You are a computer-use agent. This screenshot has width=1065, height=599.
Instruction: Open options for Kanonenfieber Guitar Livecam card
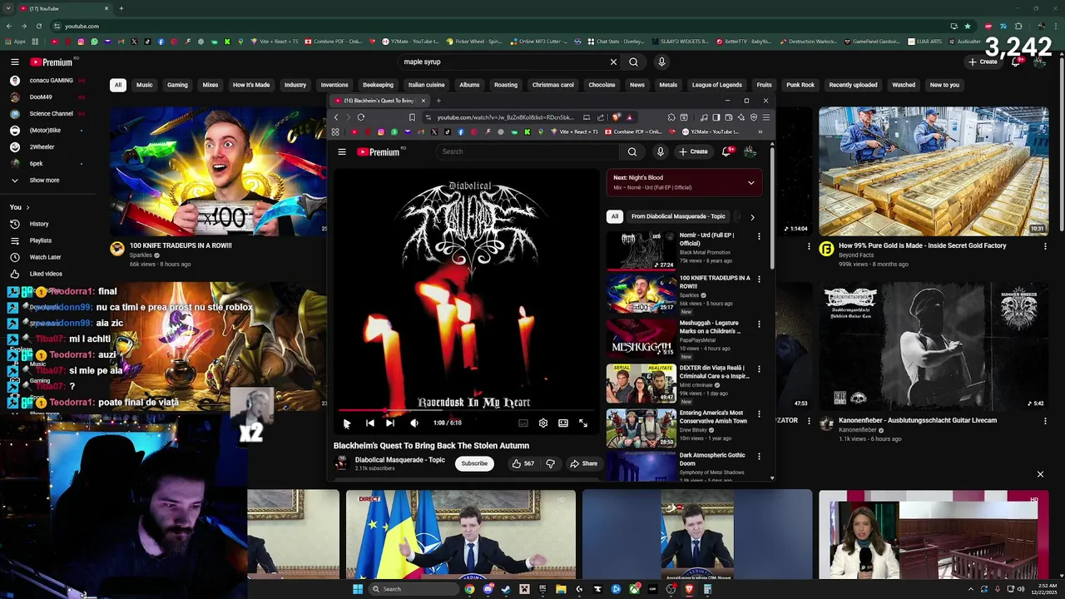1046,421
